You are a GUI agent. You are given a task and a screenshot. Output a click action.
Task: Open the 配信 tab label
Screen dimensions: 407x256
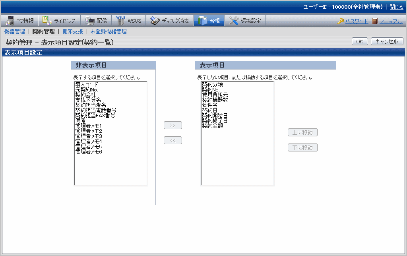(x=102, y=21)
